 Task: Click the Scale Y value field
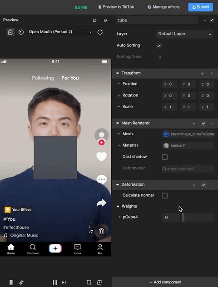pos(188,107)
